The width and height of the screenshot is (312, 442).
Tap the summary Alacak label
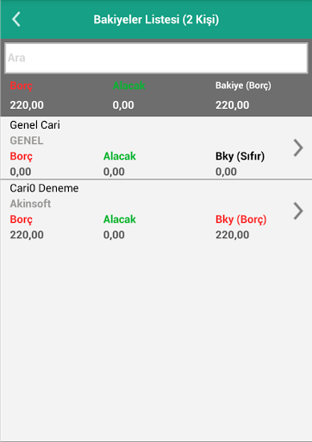click(x=129, y=85)
